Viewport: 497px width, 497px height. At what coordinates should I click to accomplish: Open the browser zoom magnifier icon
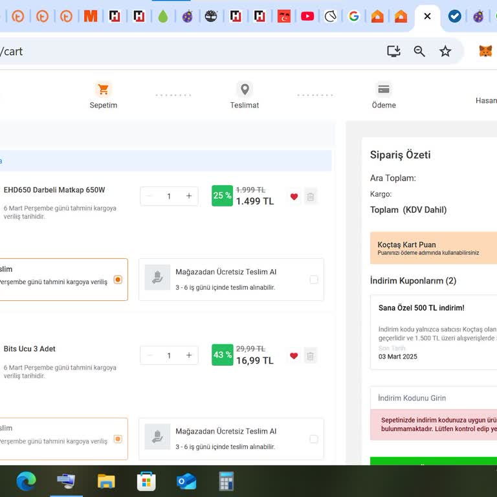point(419,51)
